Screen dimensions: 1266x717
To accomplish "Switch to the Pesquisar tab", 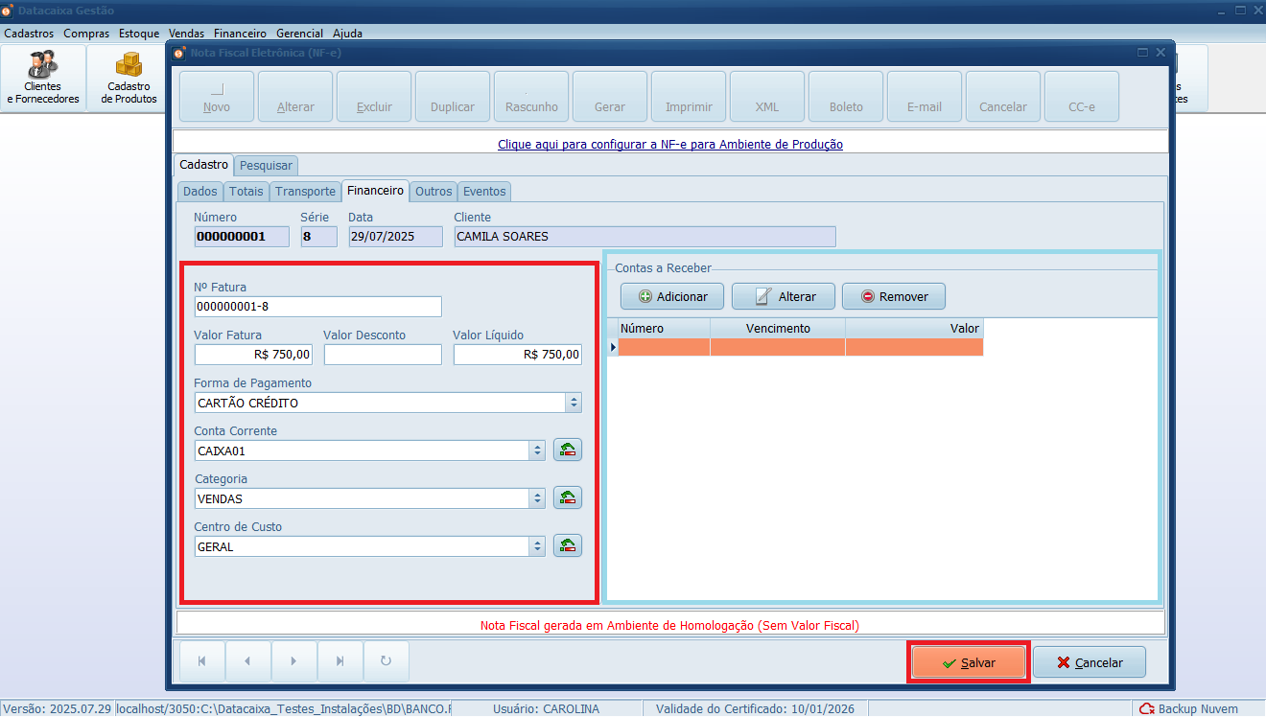I will coord(266,165).
